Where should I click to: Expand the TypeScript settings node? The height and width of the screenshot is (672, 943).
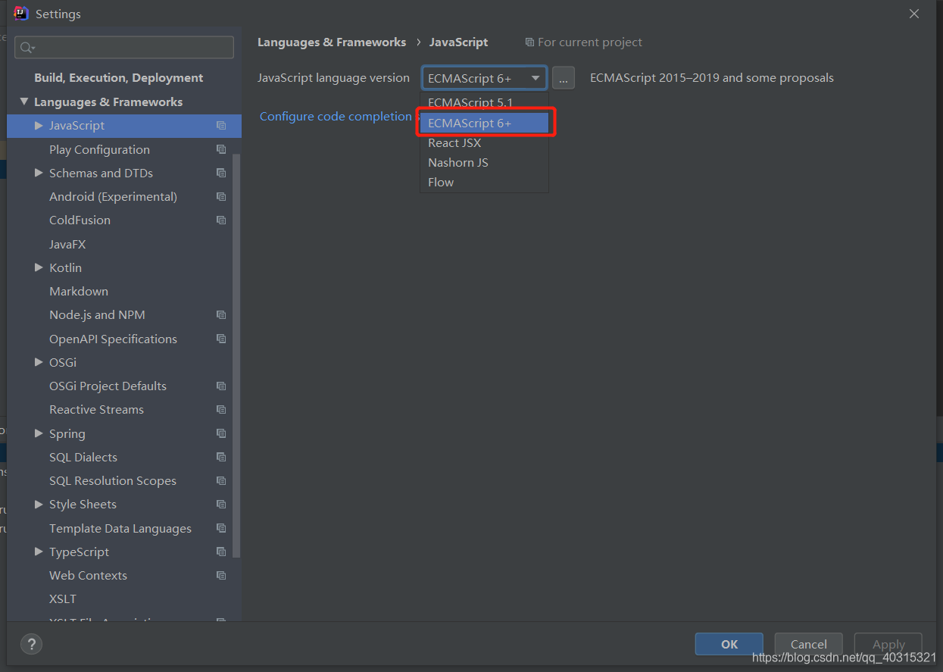[39, 552]
